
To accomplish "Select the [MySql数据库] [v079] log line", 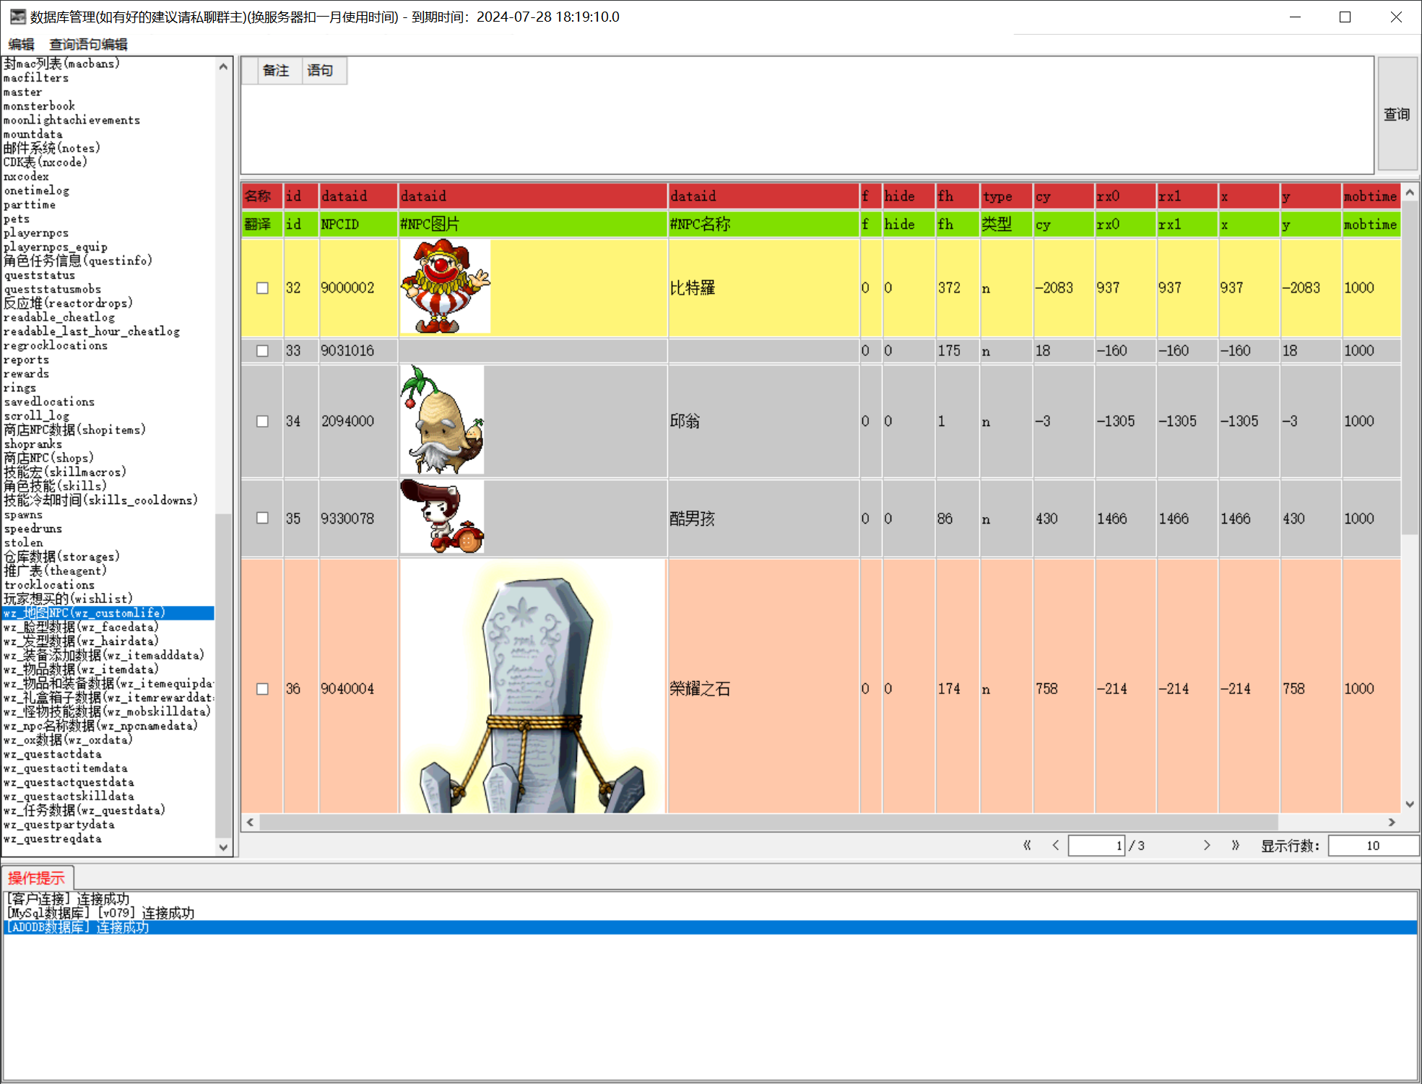I will tap(710, 913).
